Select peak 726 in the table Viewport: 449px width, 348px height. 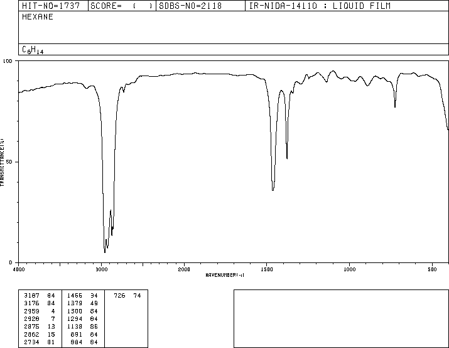pyautogui.click(x=119, y=296)
